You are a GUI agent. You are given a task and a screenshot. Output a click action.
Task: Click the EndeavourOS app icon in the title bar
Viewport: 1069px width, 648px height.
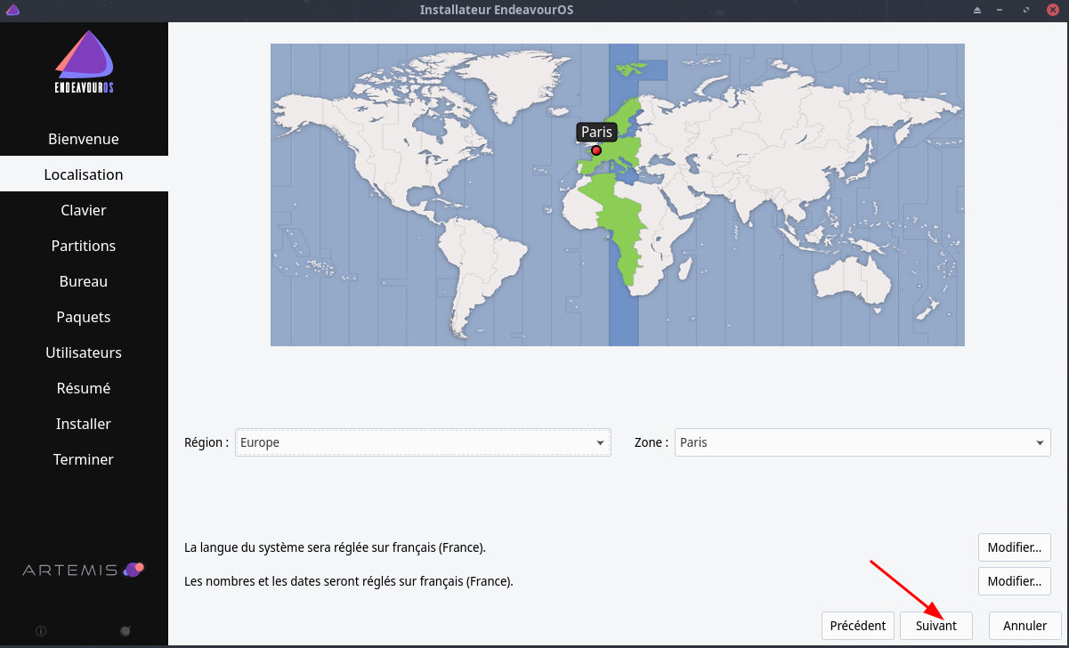point(12,10)
